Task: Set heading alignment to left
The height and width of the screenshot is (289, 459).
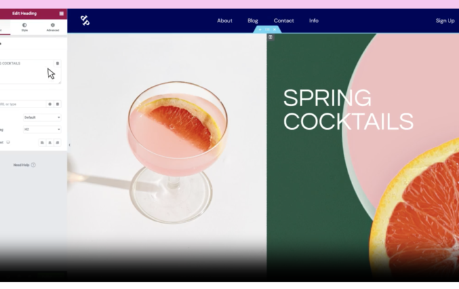Action: pos(42,143)
